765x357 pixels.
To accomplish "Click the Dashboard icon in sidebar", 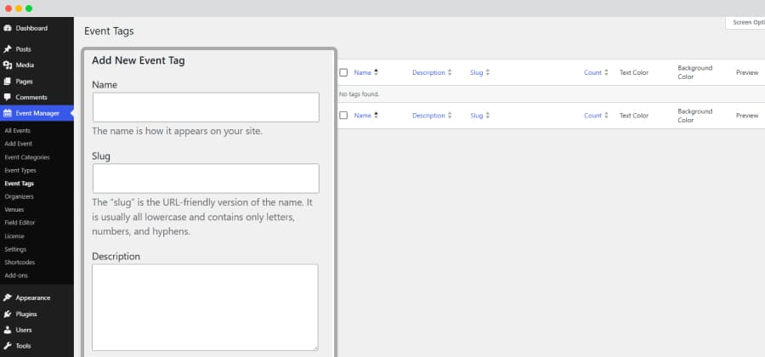I will [8, 28].
